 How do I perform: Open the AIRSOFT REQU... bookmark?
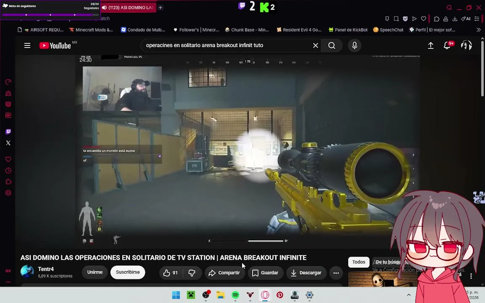coord(44,30)
